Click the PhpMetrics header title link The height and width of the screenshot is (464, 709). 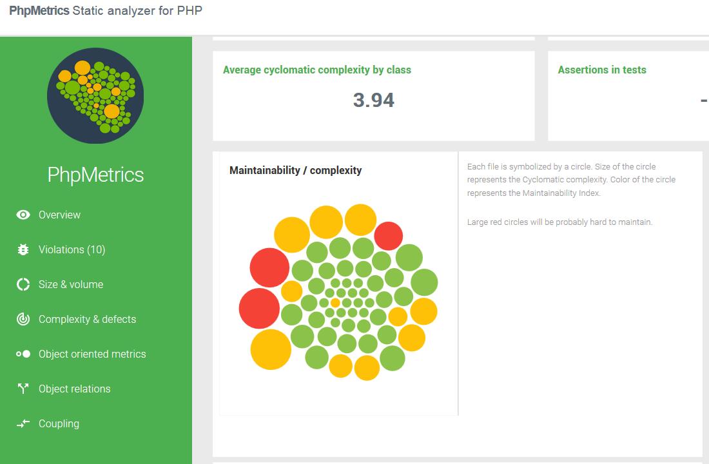tap(39, 10)
